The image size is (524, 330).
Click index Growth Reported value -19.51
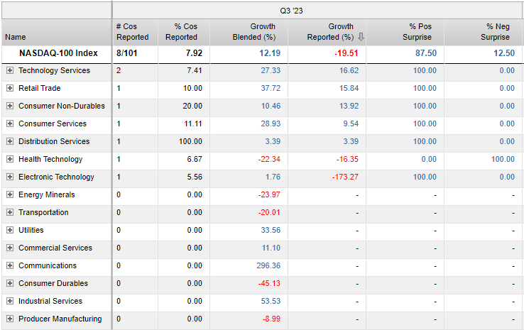click(x=346, y=53)
